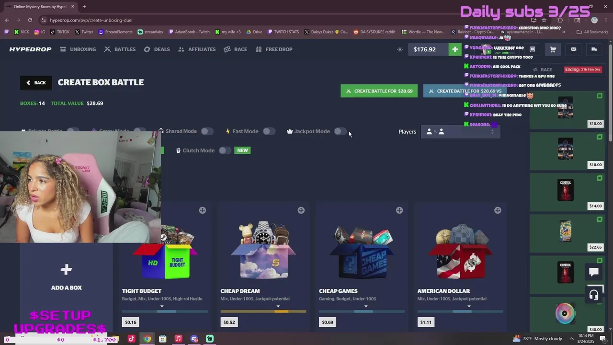Image resolution: width=613 pixels, height=345 pixels.
Task: Open TikTok from the Windows taskbar
Action: point(131,339)
